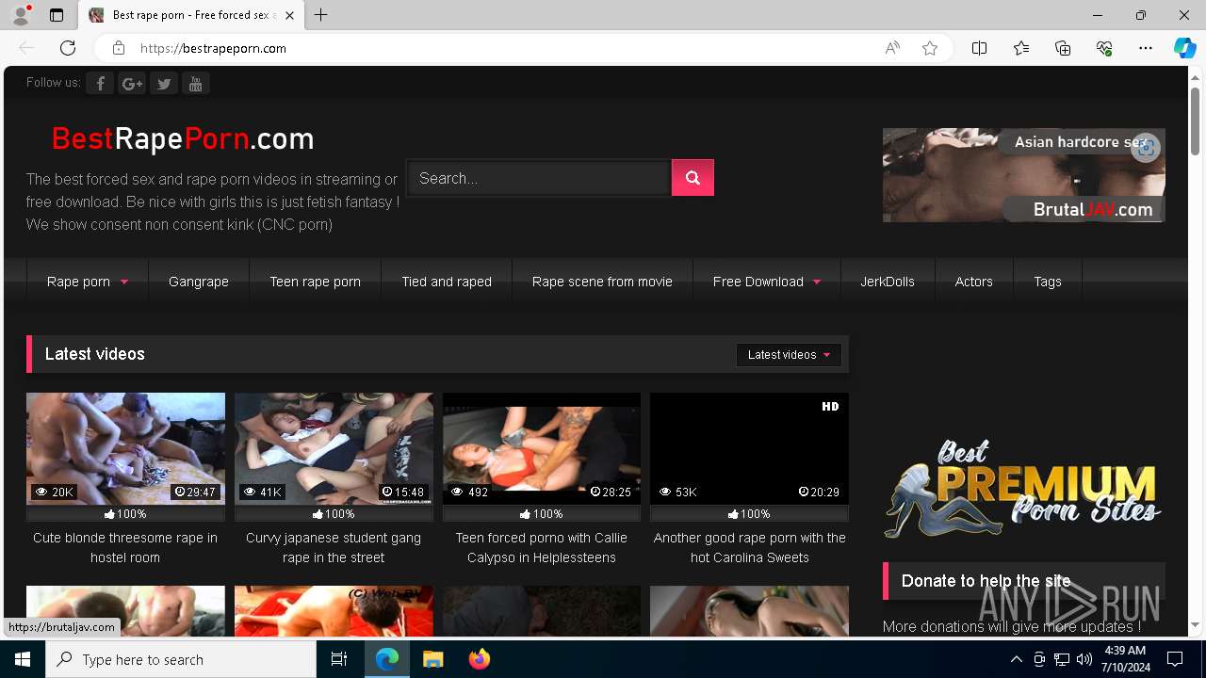The width and height of the screenshot is (1206, 678).
Task: Click the vertical scrollbar thumb
Action: tap(1196, 121)
